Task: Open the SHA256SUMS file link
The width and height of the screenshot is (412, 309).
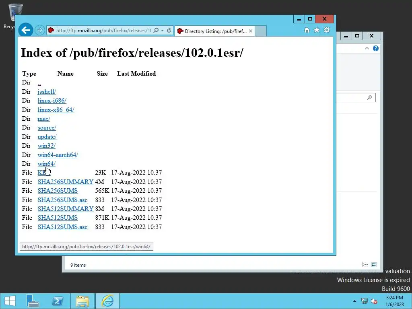Action: (58, 191)
